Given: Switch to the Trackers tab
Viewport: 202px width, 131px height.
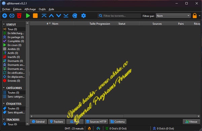Looking at the screenshot, I should 57,122.
